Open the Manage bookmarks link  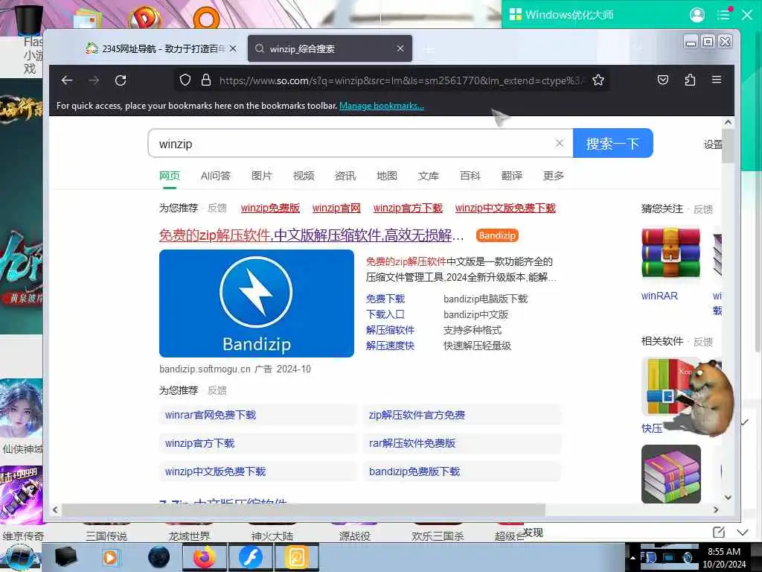click(x=382, y=106)
